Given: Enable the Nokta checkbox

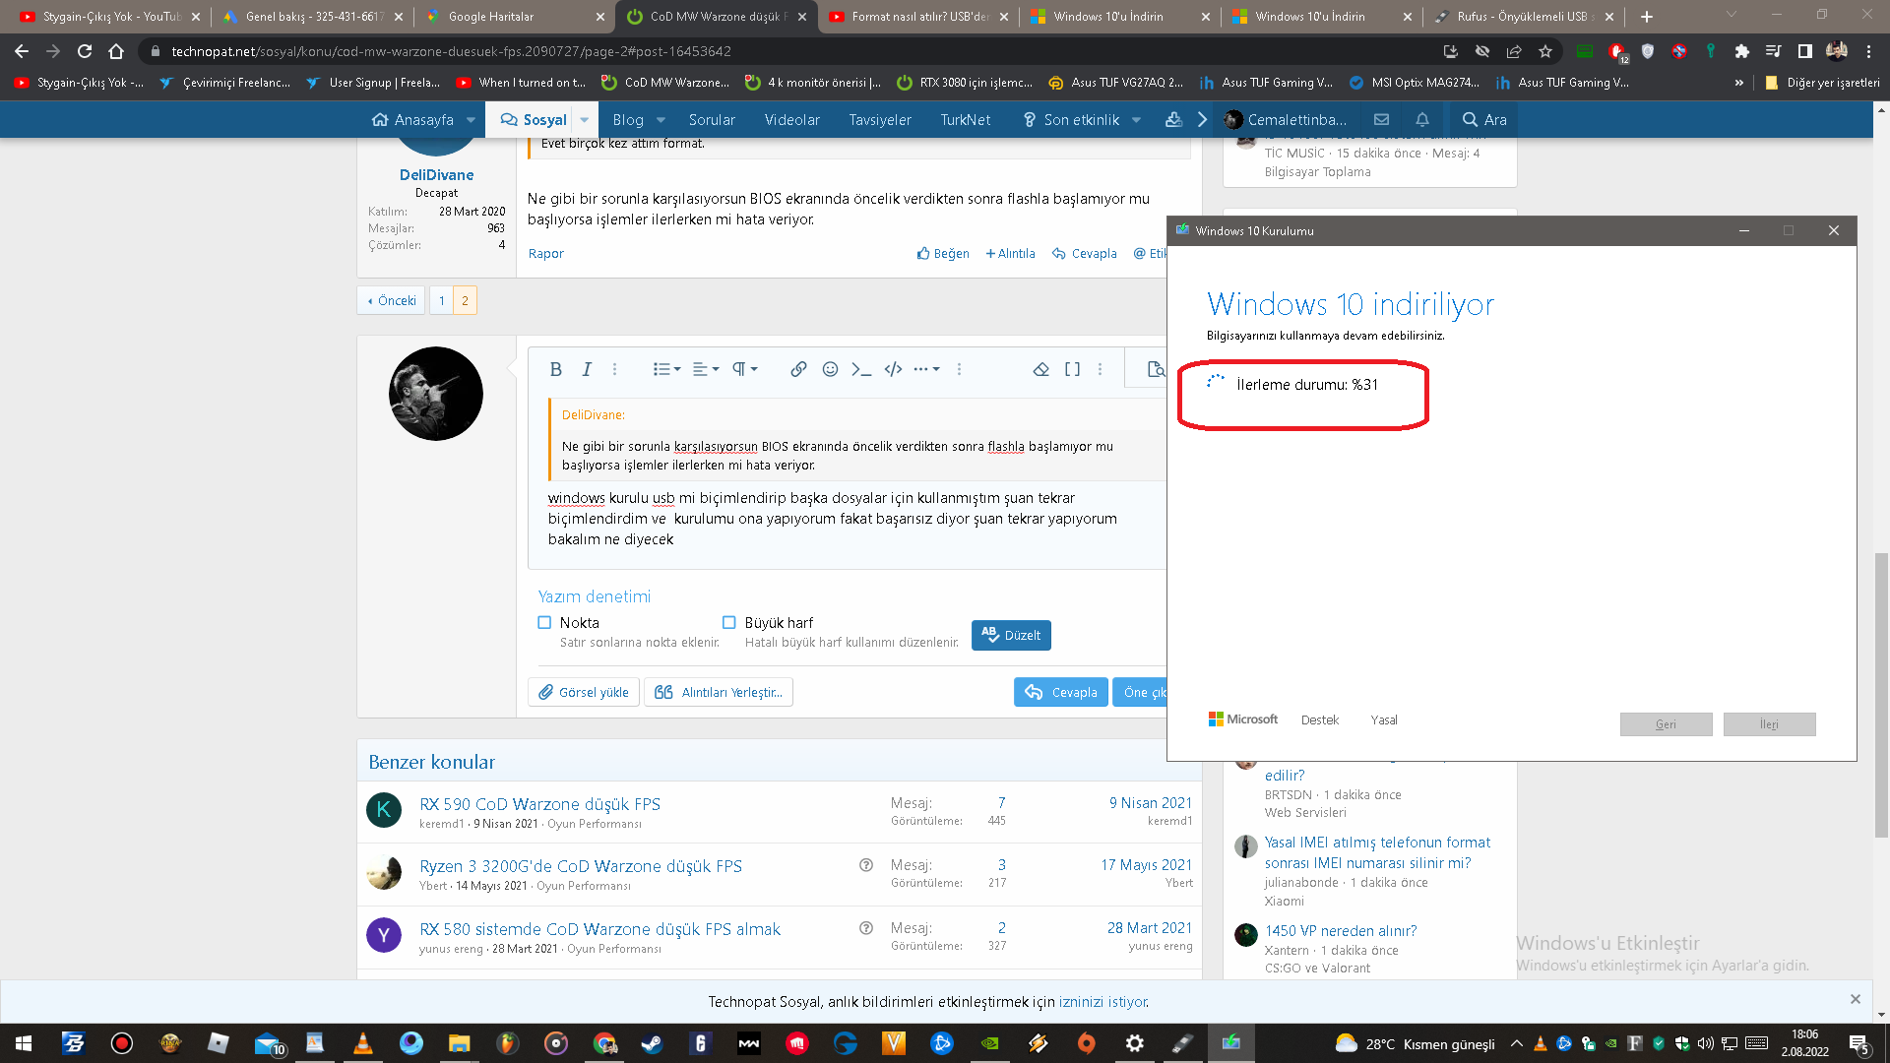Looking at the screenshot, I should pos(544,622).
